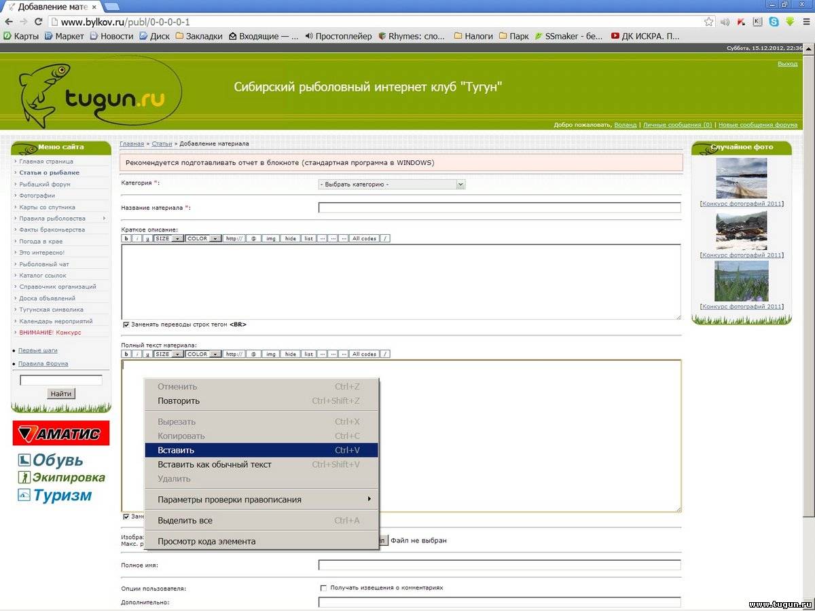Image resolution: width=815 pixels, height=611 pixels.
Task: Click 'img' button in Краткое описание toolbar
Action: point(271,238)
